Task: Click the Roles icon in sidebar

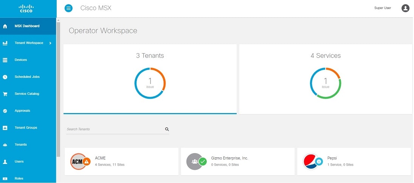Action: coord(5,178)
